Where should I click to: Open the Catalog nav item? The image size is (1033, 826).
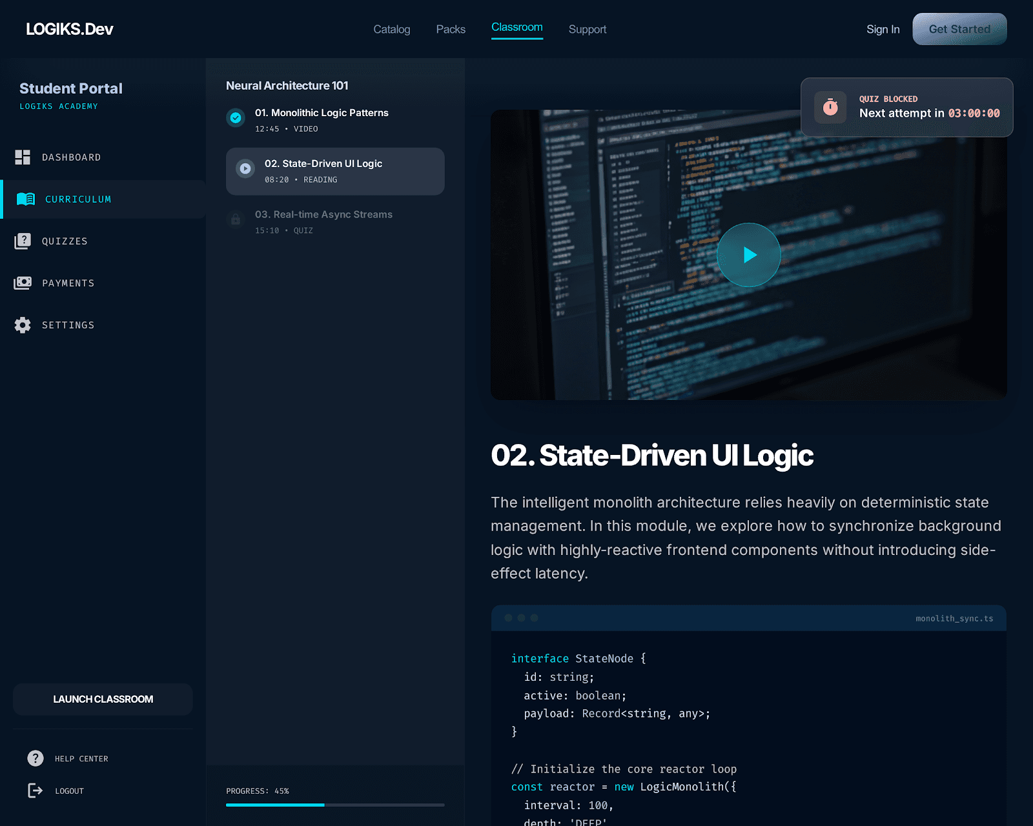(x=391, y=29)
